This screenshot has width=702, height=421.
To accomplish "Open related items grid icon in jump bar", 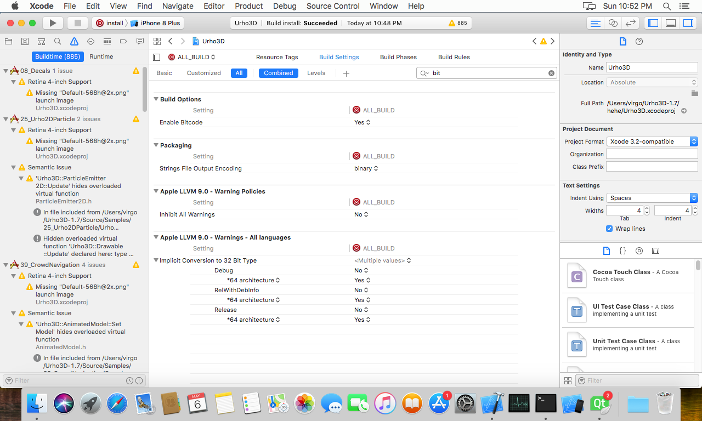I will [x=157, y=41].
